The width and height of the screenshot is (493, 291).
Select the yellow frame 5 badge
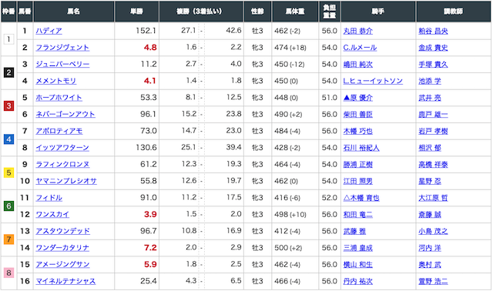point(8,172)
